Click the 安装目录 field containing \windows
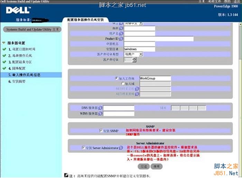 pyautogui.click(x=140, y=49)
